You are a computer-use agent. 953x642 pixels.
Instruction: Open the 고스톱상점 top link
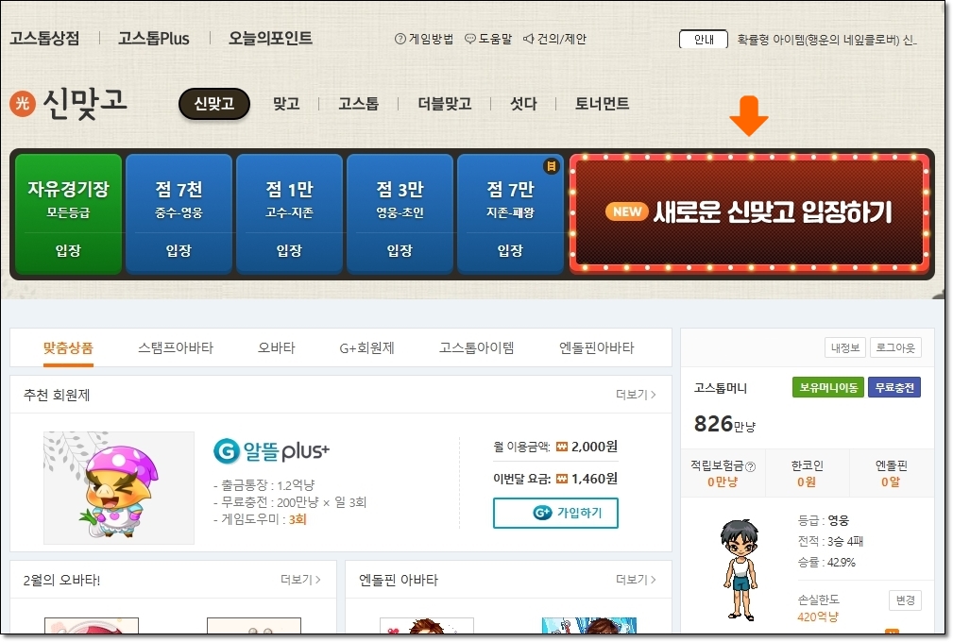pos(44,39)
